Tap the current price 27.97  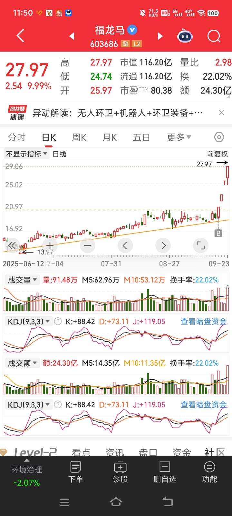[x=27, y=70]
